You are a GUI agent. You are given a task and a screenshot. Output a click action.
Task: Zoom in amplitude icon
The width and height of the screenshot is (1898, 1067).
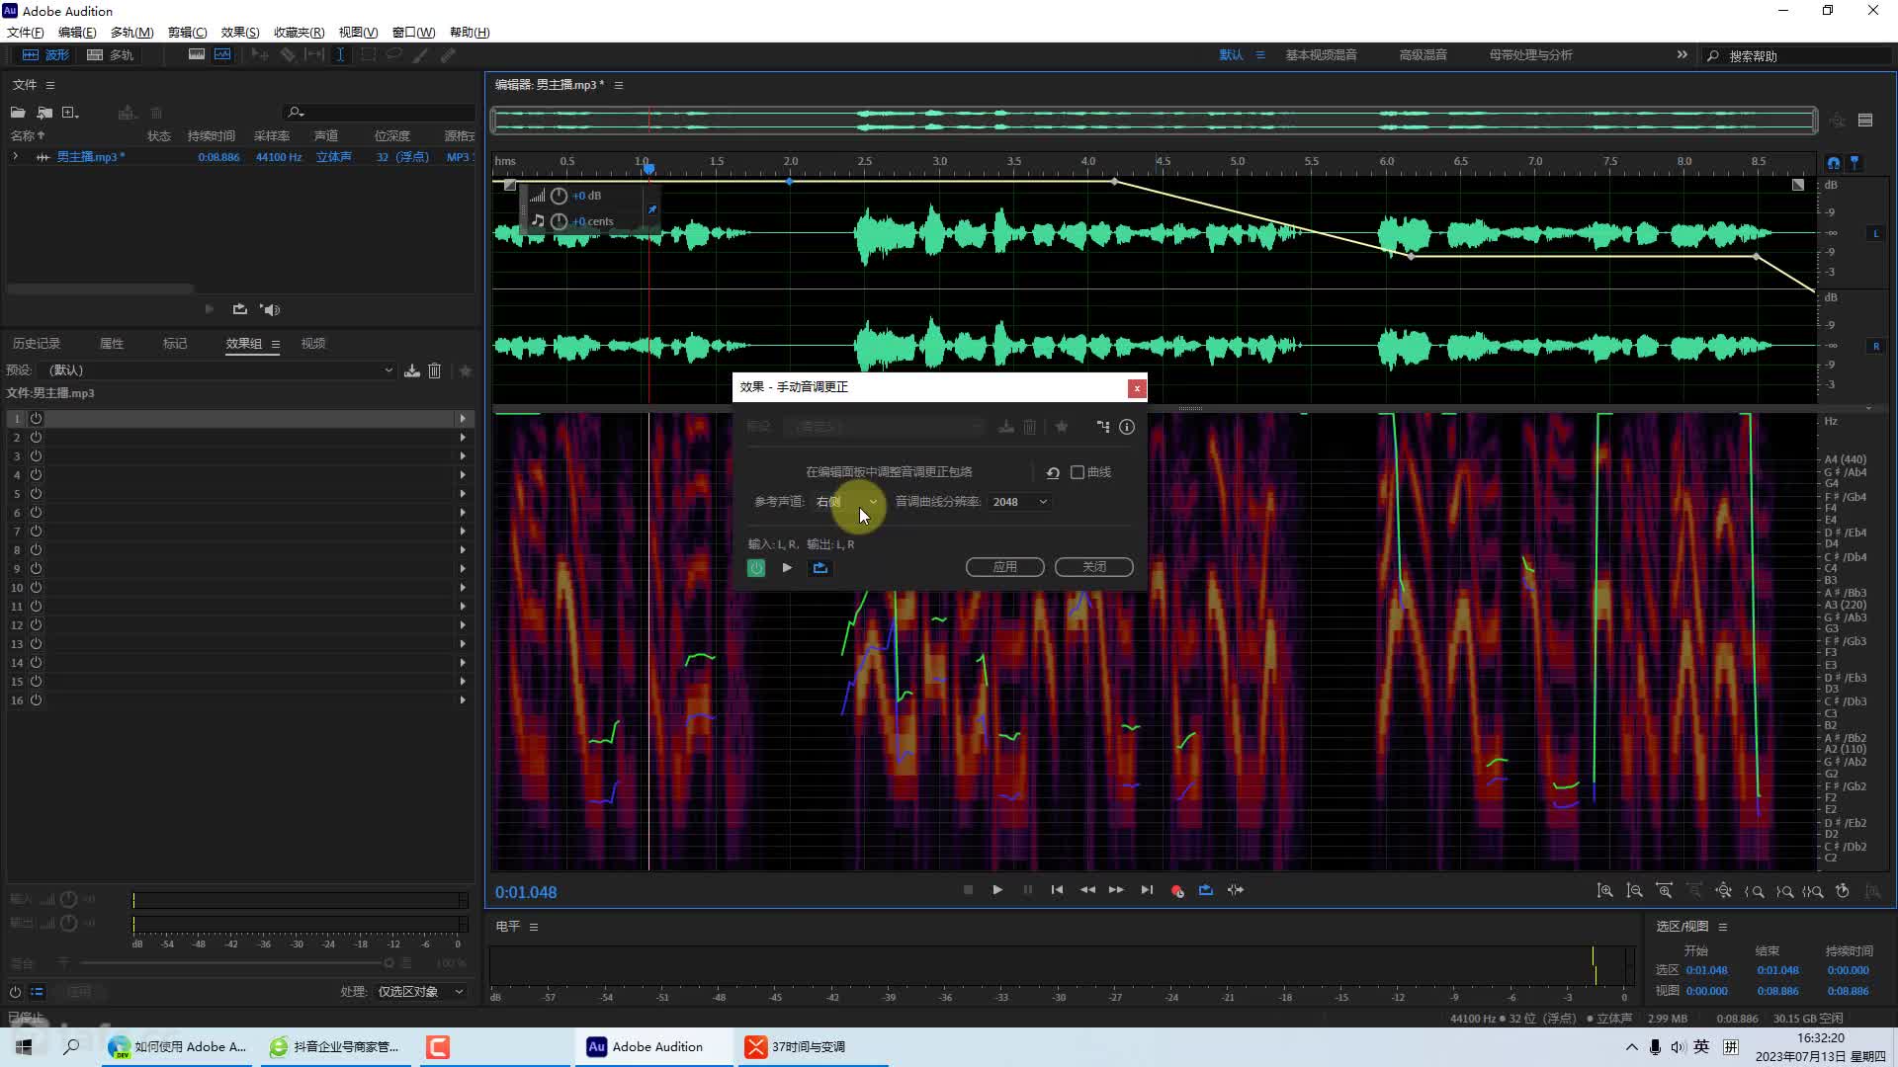1605,891
